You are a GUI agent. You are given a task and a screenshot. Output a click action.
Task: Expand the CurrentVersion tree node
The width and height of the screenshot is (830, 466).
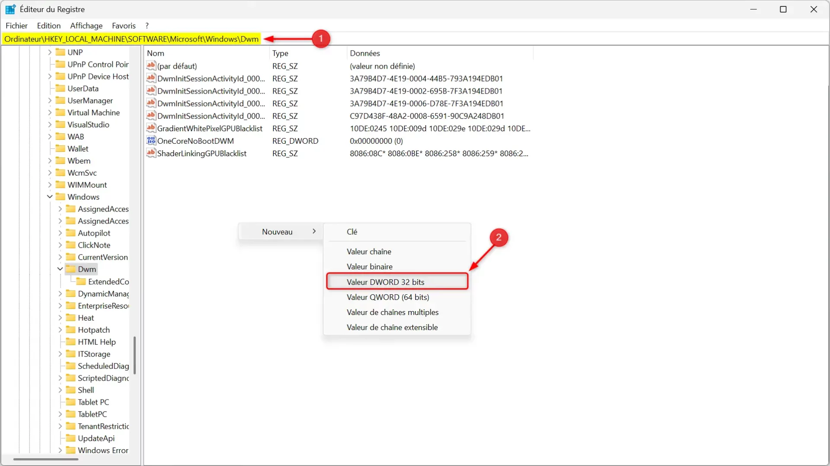(x=60, y=257)
